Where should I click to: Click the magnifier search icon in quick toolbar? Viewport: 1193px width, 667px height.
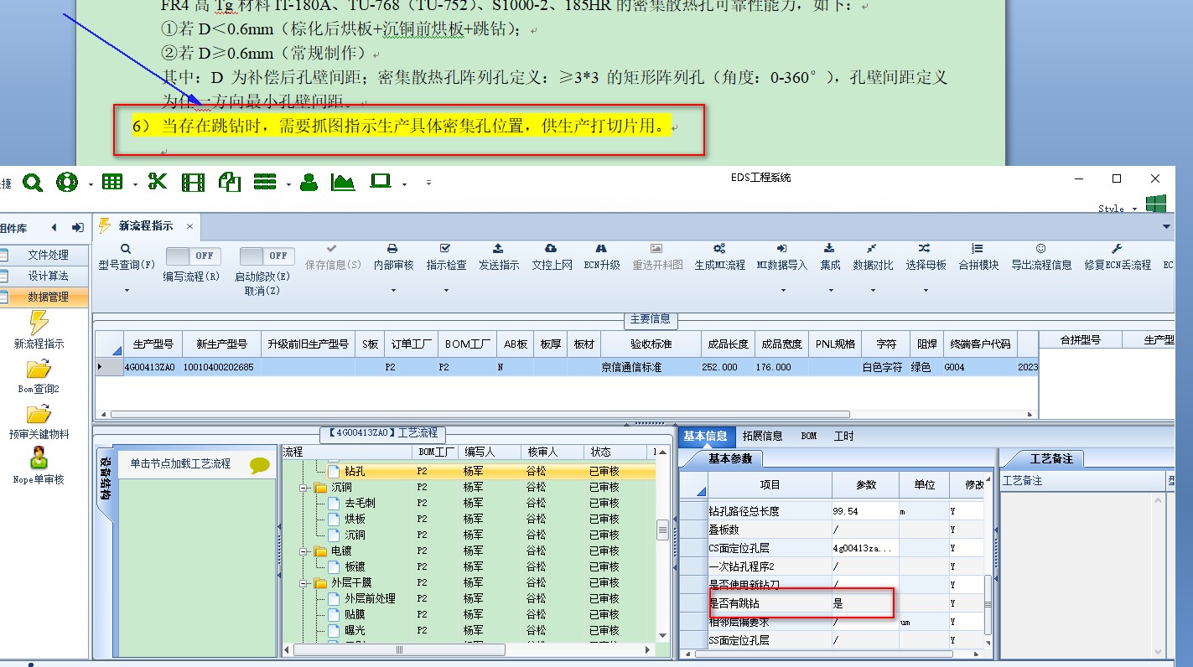click(33, 182)
